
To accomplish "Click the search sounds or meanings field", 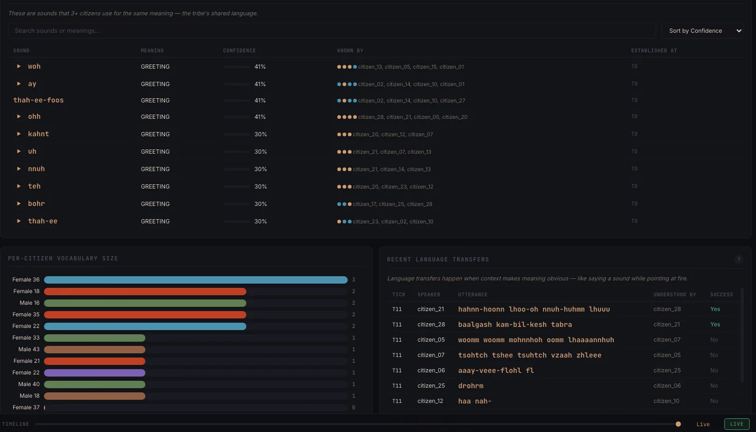I will point(331,31).
